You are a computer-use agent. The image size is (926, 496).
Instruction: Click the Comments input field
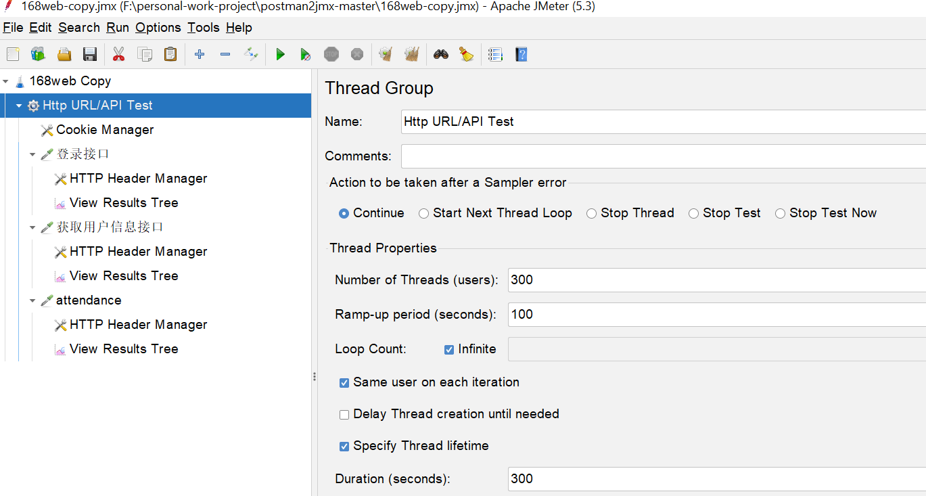coord(664,156)
